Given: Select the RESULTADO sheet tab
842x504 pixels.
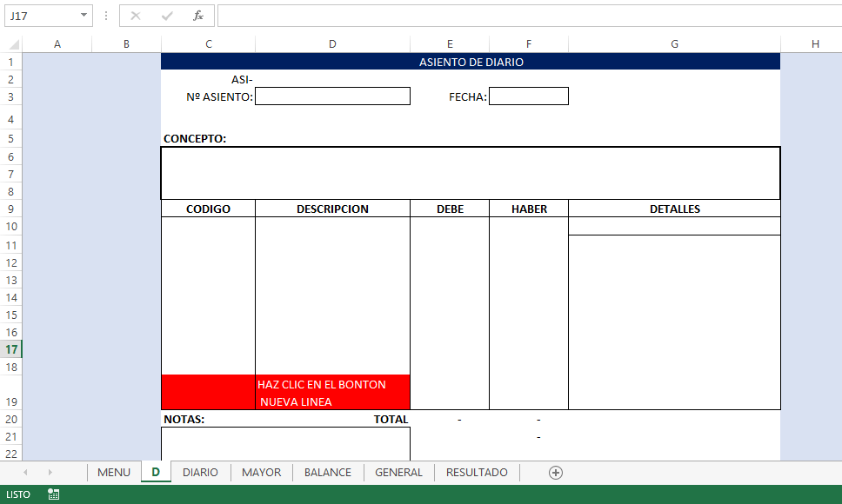Looking at the screenshot, I should pos(477,473).
